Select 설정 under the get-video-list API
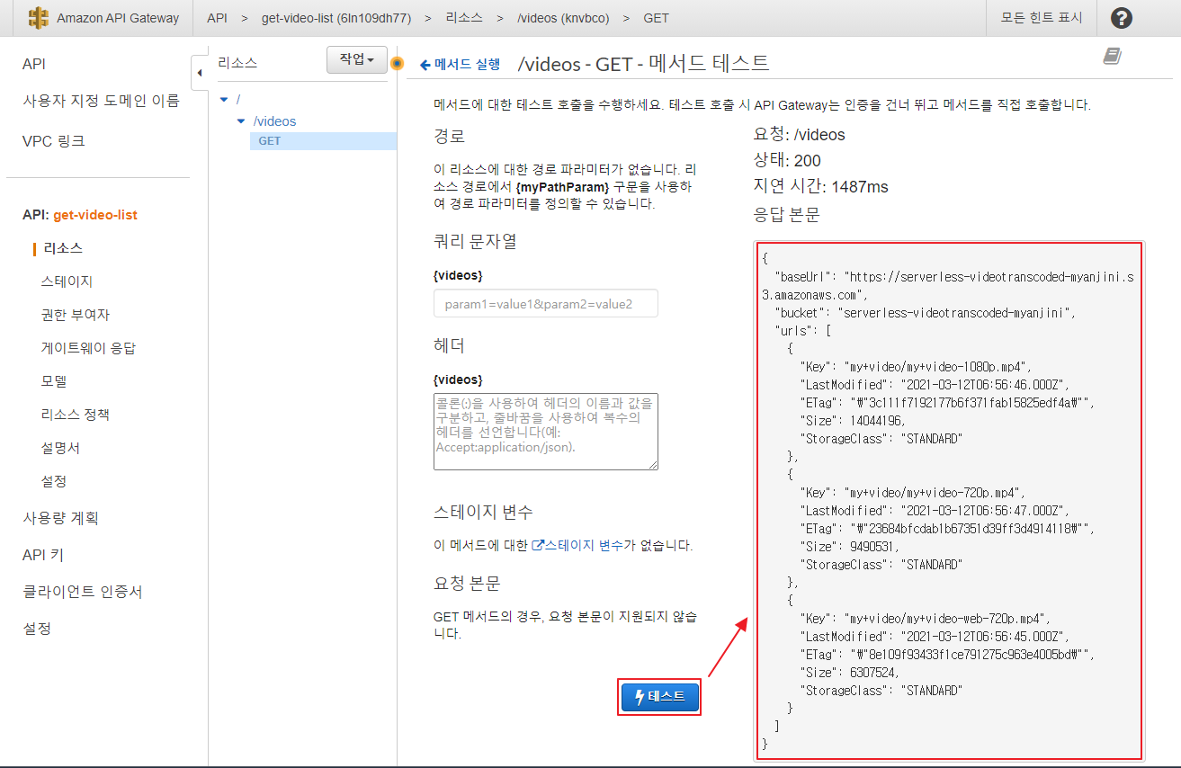Image resolution: width=1181 pixels, height=768 pixels. point(54,481)
